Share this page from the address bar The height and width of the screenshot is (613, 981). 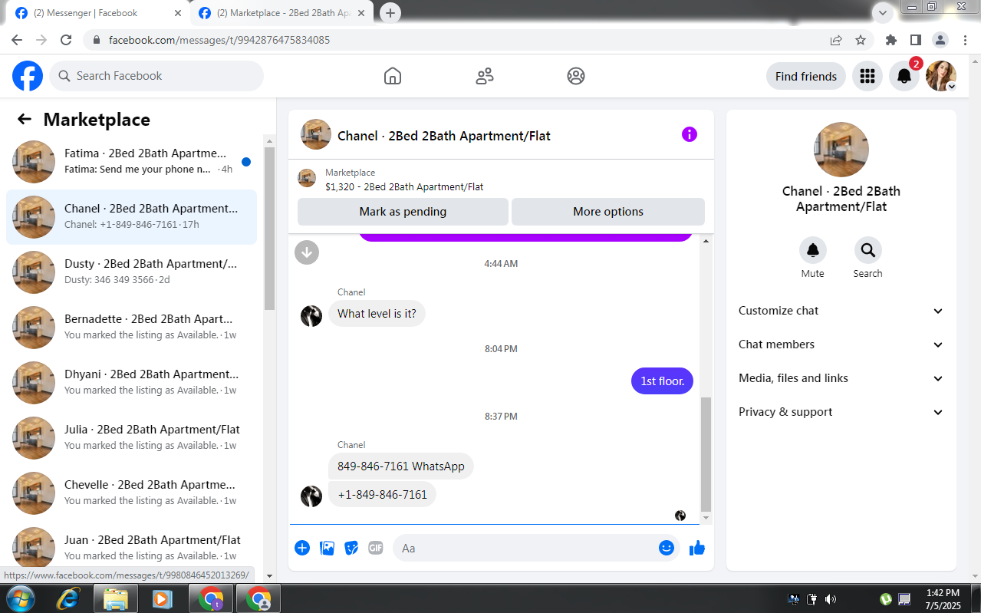836,40
